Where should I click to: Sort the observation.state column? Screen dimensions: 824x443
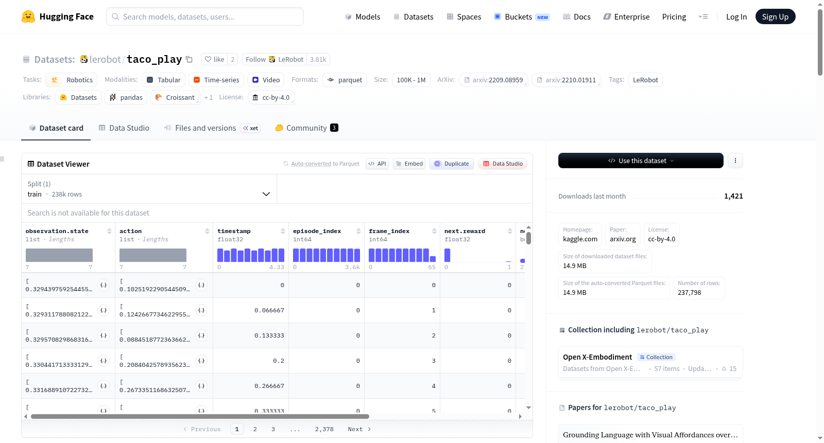point(109,231)
